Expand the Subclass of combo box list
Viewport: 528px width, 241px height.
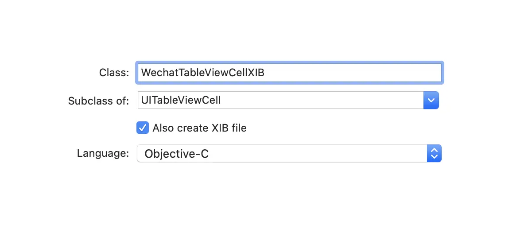click(431, 101)
